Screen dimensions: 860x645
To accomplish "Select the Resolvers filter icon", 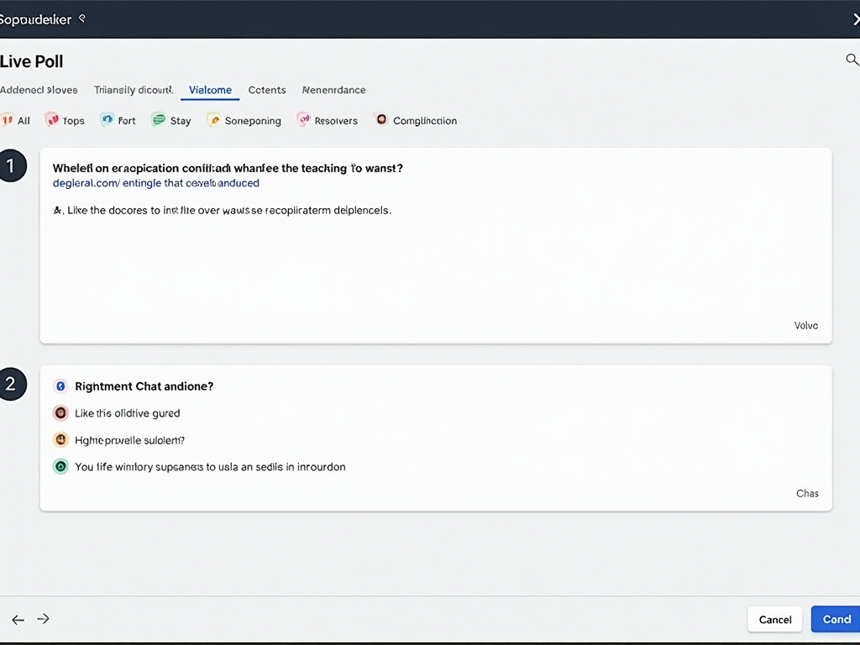I will pyautogui.click(x=303, y=119).
